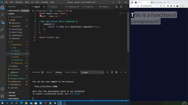Go back in Chrome browser
This screenshot has height=105, width=188.
tap(132, 6)
